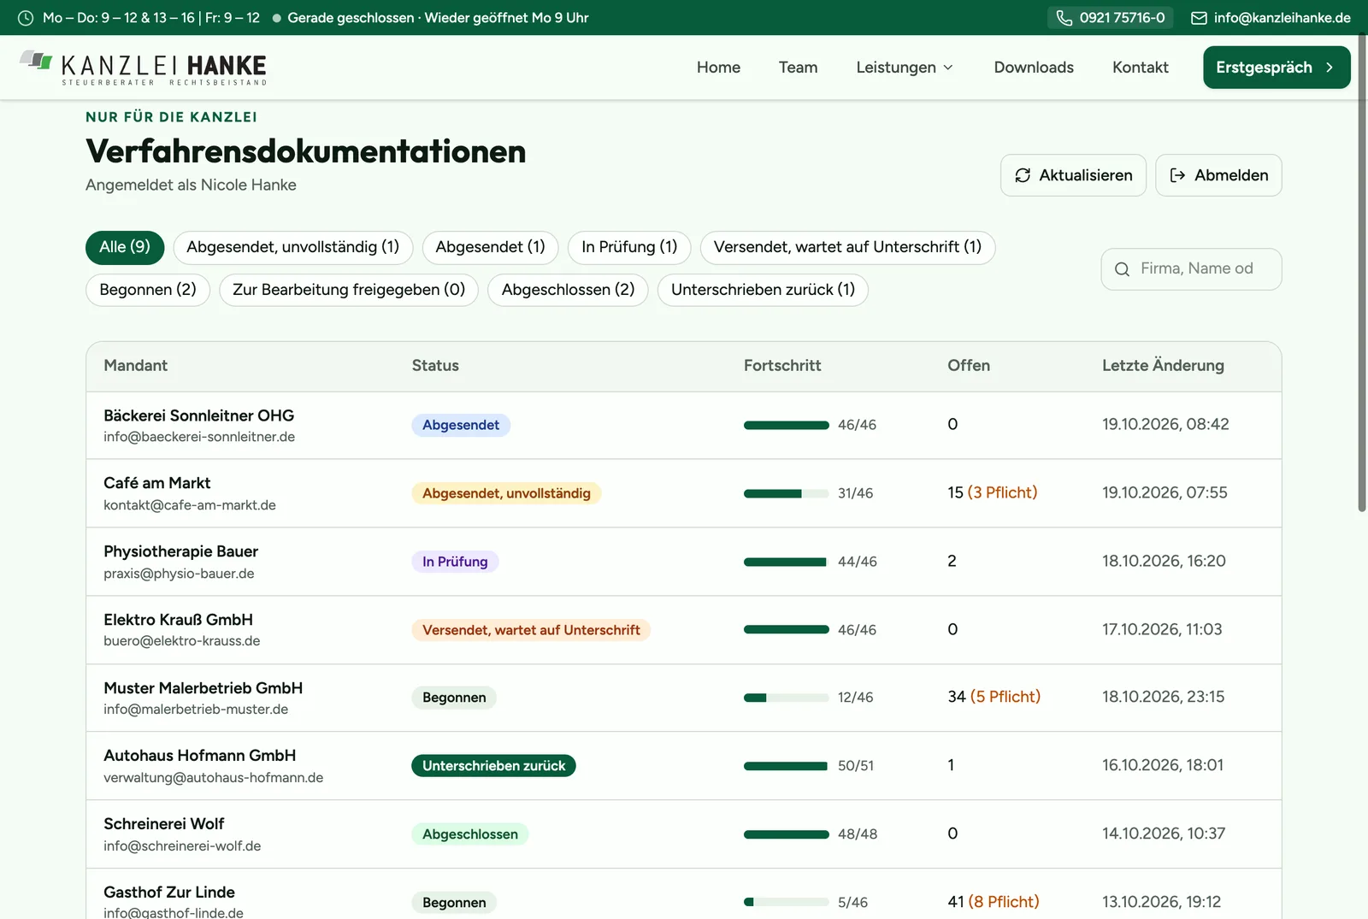This screenshot has height=919, width=1368.
Task: Click the magnifier icon in the search field
Action: (x=1123, y=269)
